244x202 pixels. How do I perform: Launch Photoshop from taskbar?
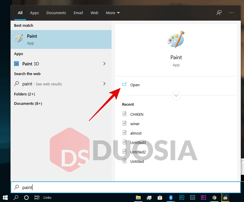[181, 198]
